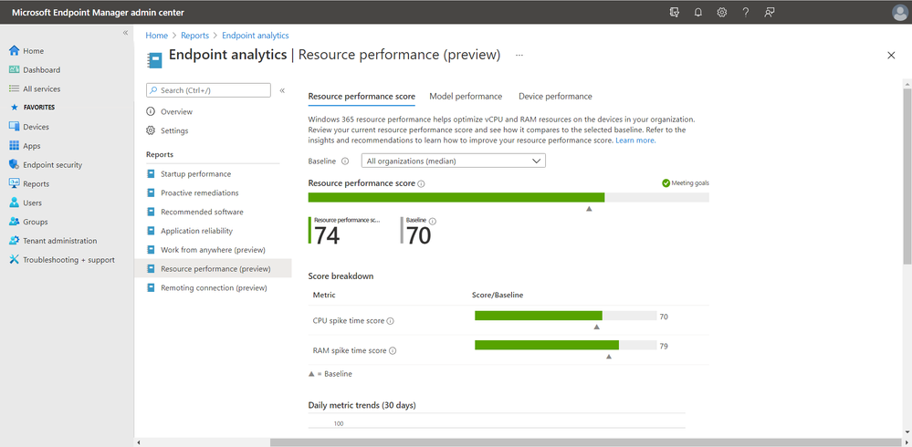
Task: Open the Baseline dropdown All organizations (median)
Action: [453, 161]
